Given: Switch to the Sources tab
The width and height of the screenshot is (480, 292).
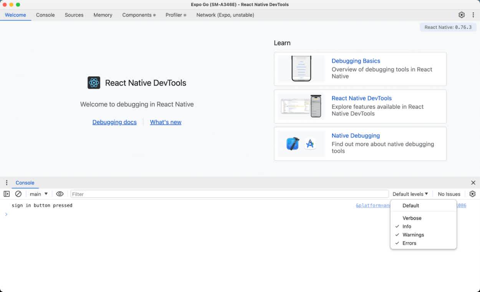Looking at the screenshot, I should click(x=74, y=15).
